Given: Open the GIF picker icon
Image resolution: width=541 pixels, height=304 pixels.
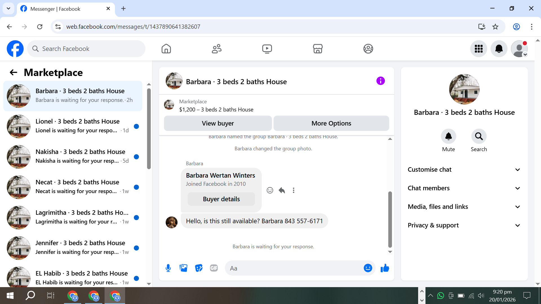Looking at the screenshot, I should tap(214, 268).
